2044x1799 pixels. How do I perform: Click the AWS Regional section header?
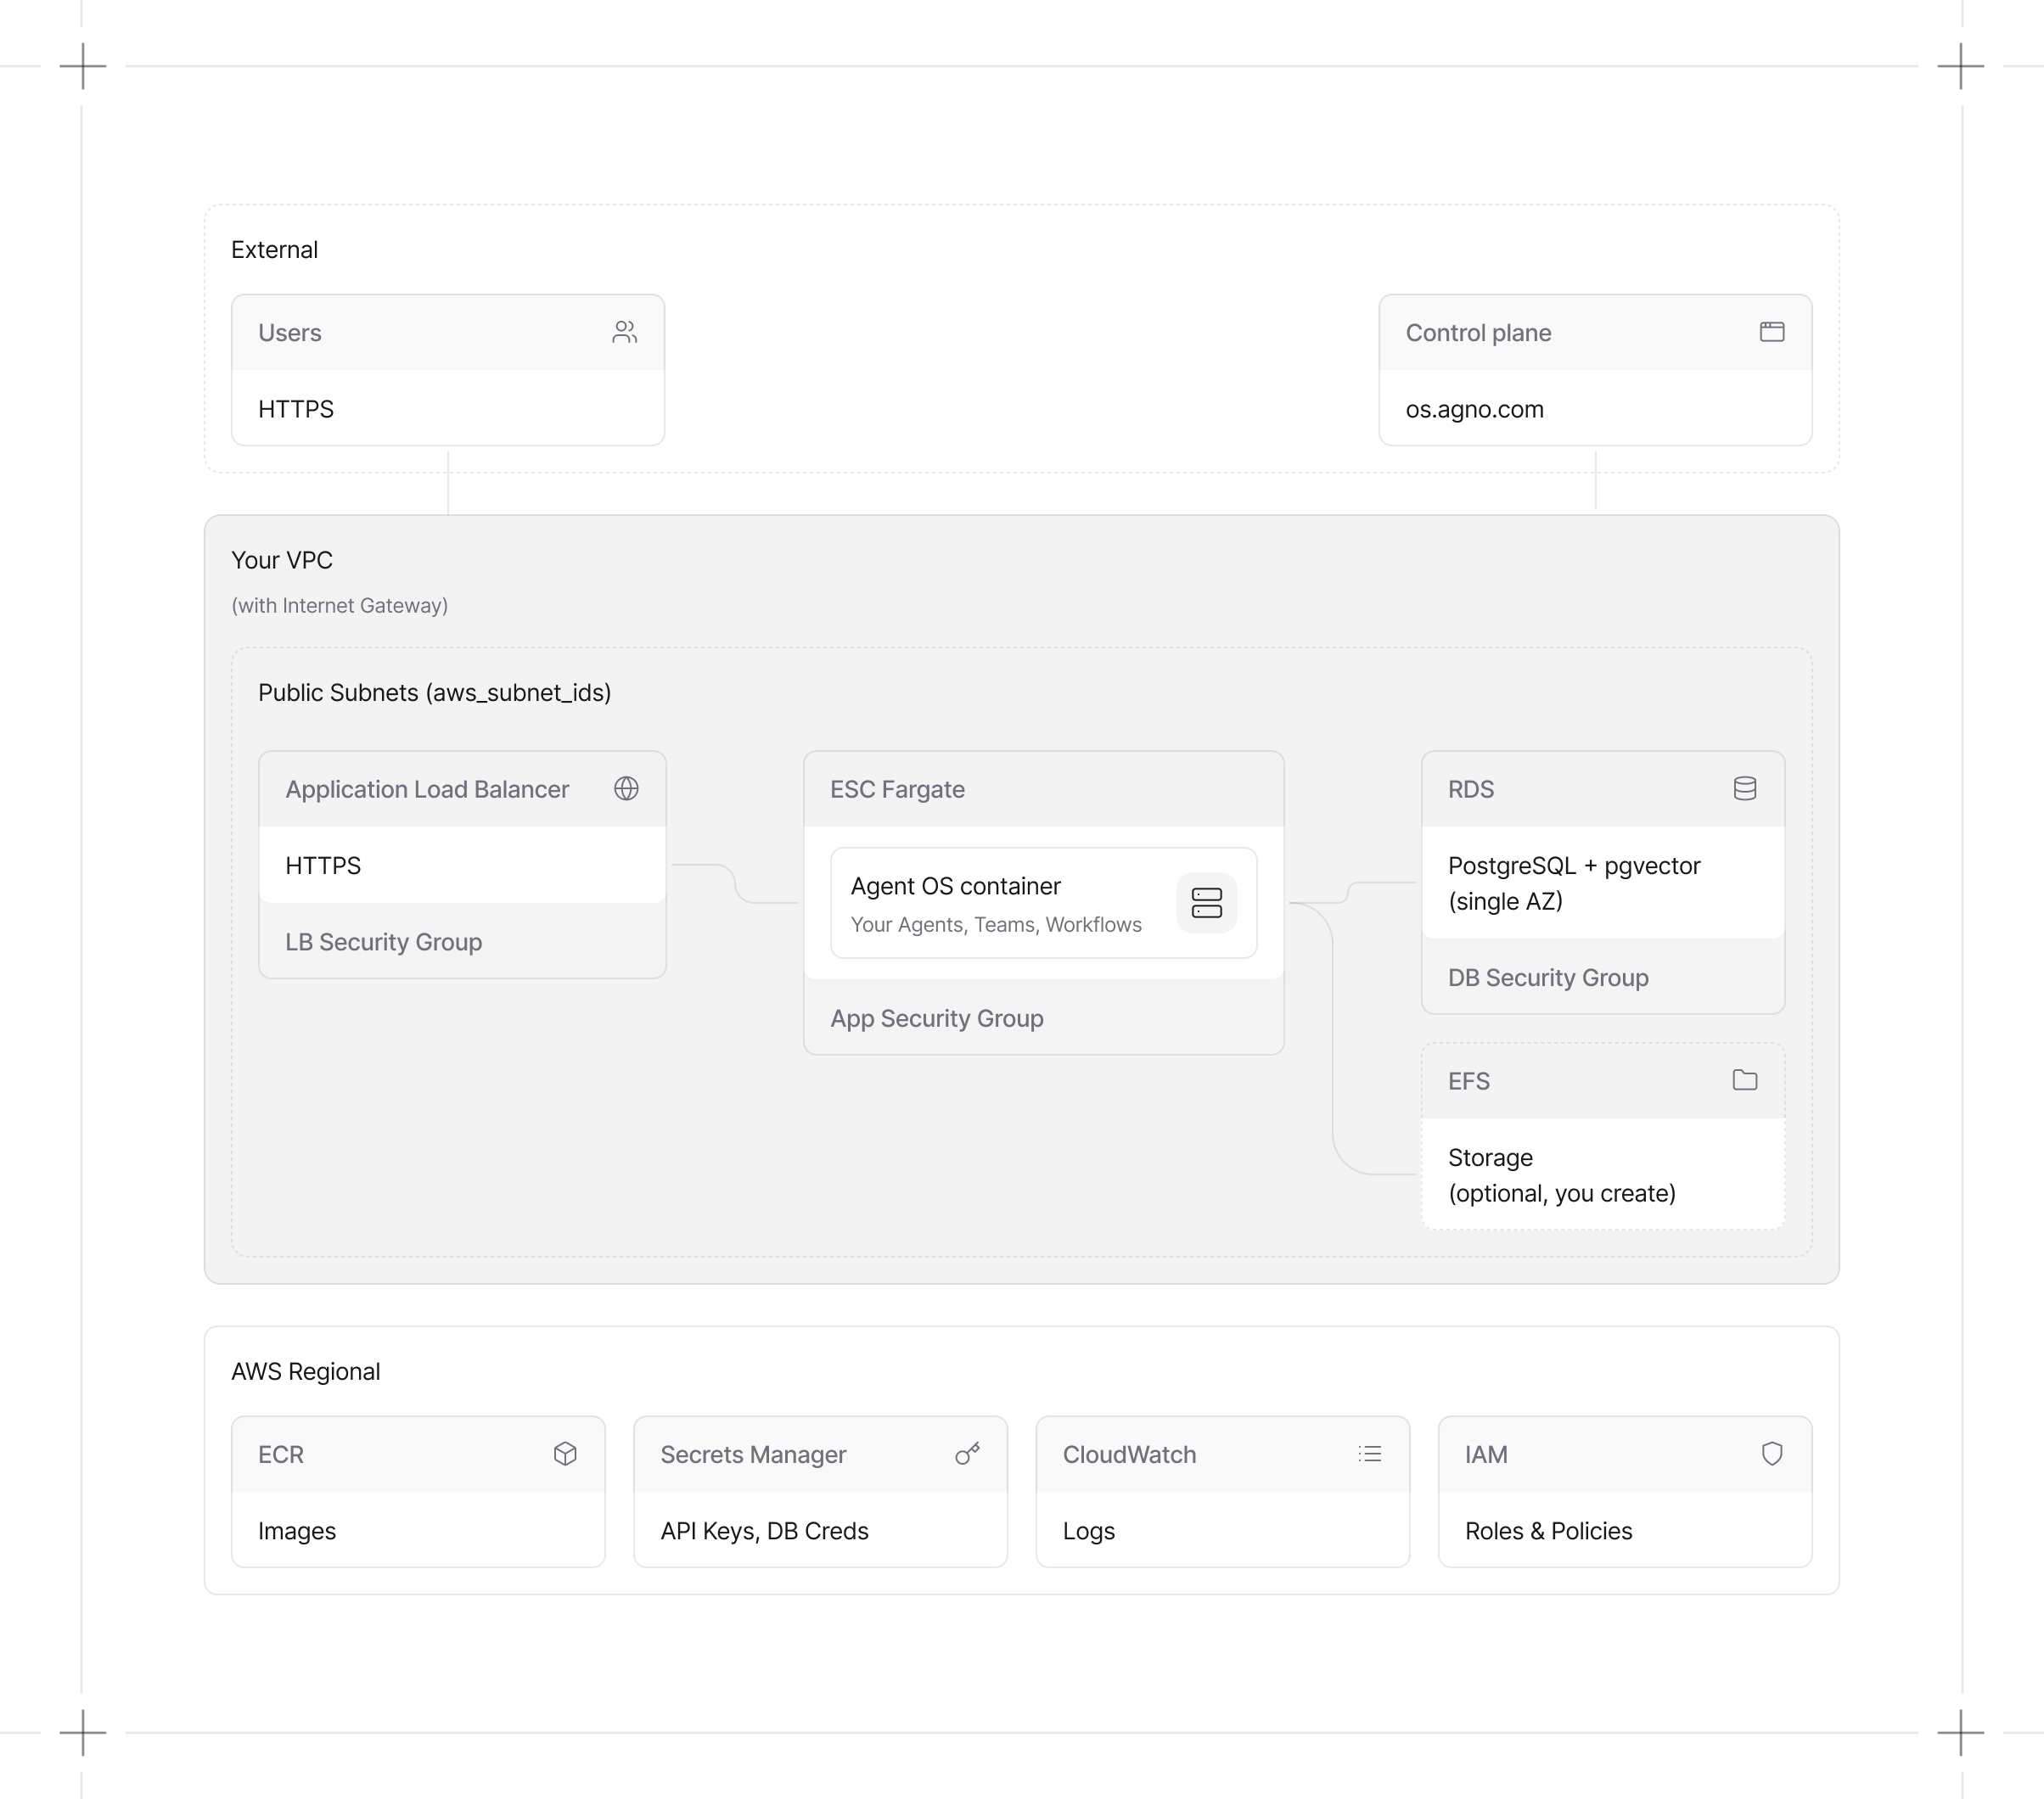coord(305,1371)
